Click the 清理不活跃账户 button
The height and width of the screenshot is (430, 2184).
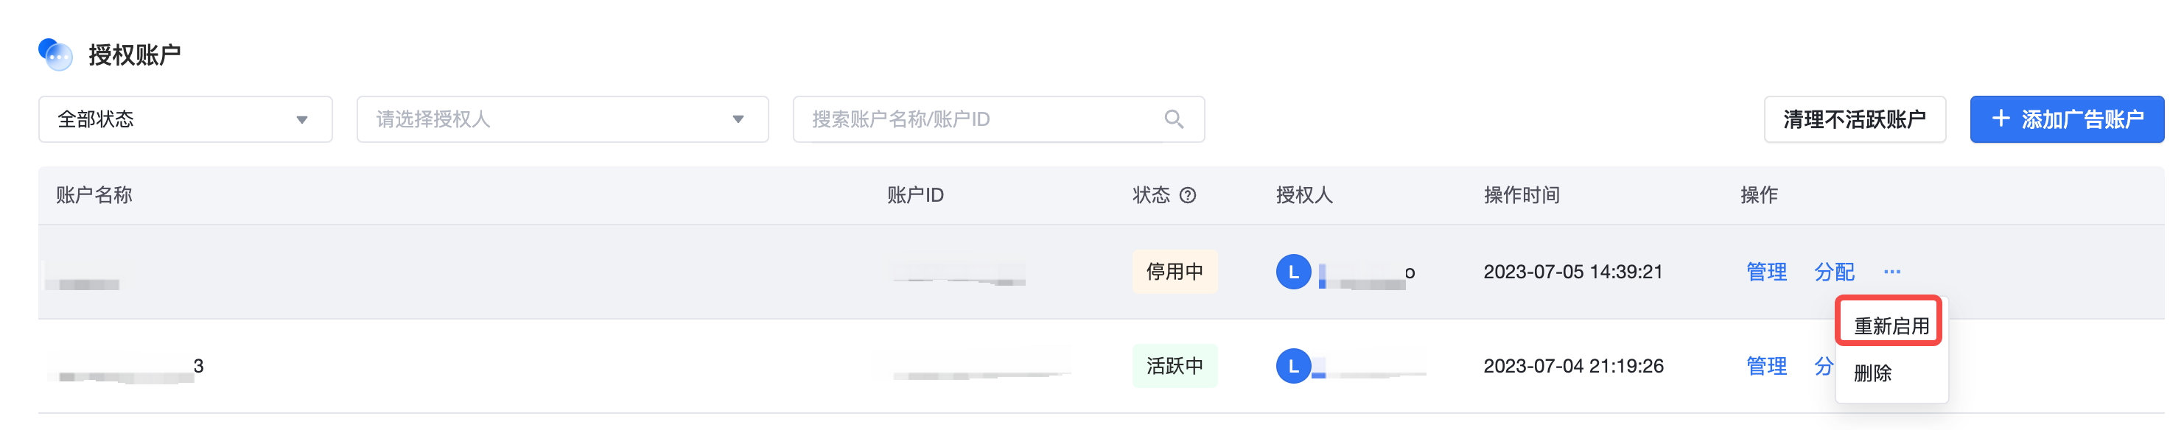click(1854, 119)
